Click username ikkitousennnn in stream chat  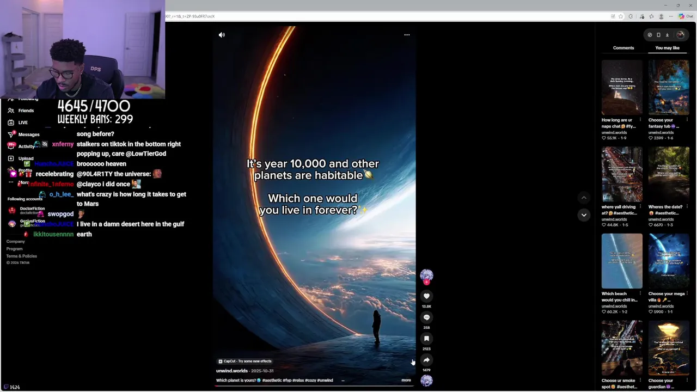[53, 234]
